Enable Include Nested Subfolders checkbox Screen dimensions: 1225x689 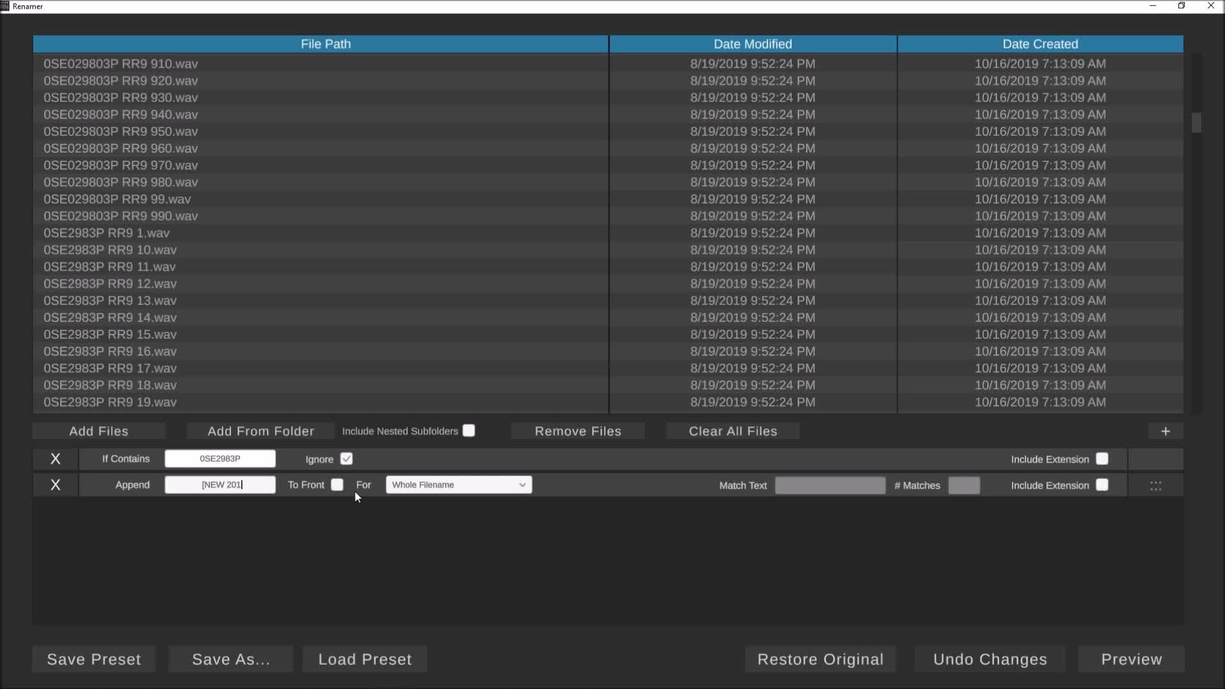pyautogui.click(x=469, y=431)
